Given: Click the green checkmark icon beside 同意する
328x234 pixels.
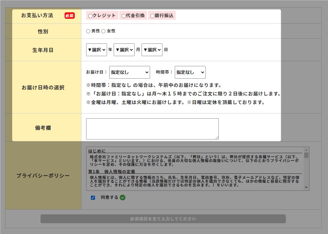Looking at the screenshot, I should click(123, 198).
